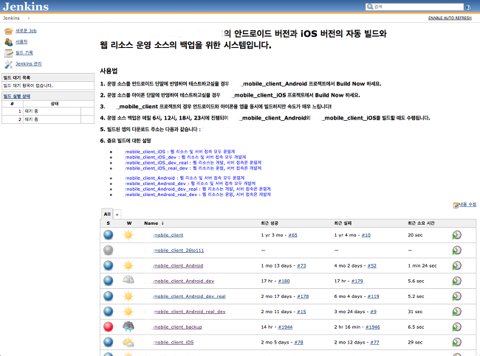The width and height of the screenshot is (480, 356).
Task: Click the edit description link text
Action: pos(467,204)
